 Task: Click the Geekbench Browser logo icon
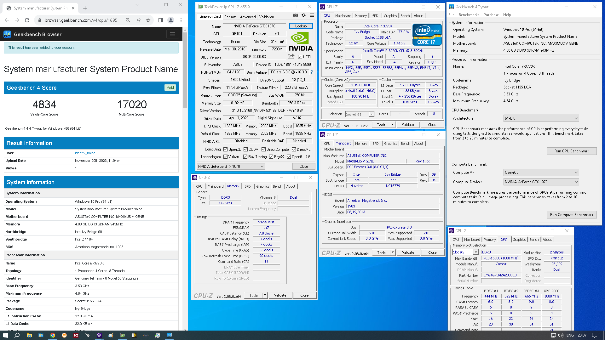pyautogui.click(x=7, y=34)
